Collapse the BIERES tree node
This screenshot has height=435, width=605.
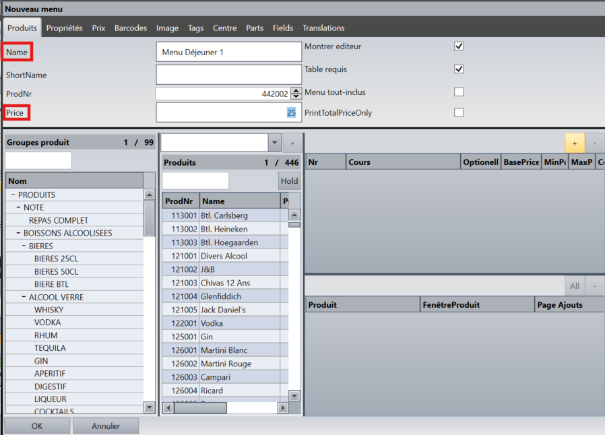click(x=24, y=246)
